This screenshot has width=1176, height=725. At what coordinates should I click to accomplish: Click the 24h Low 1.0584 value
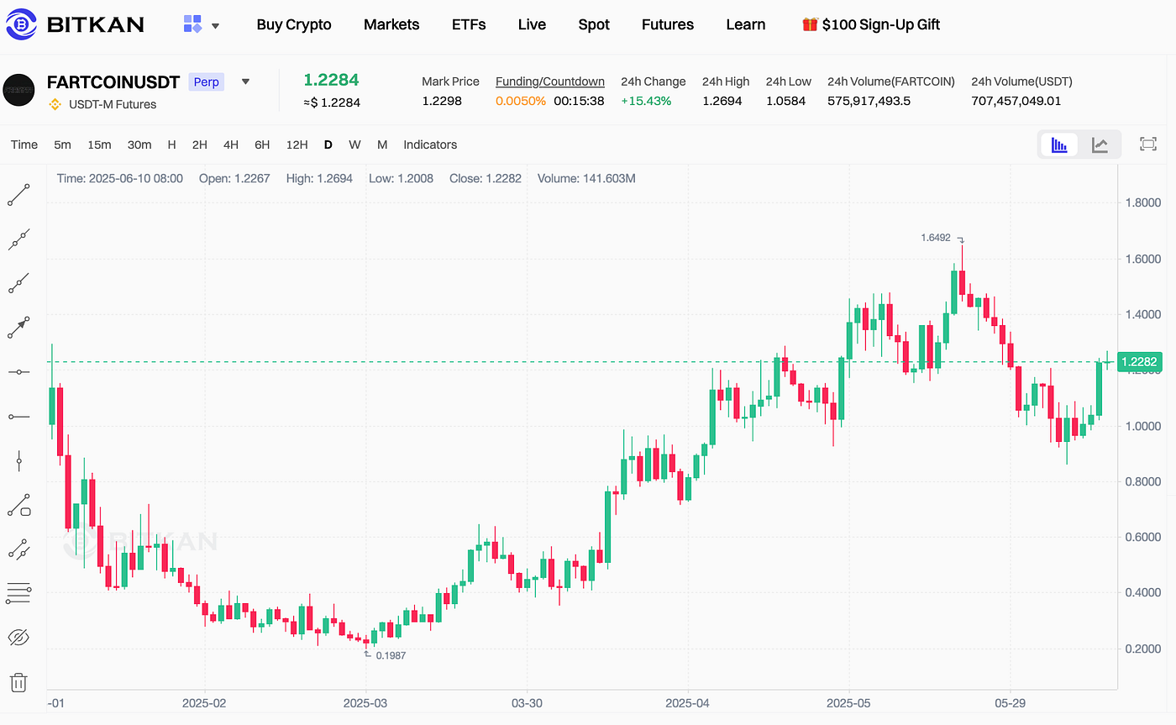pyautogui.click(x=785, y=101)
